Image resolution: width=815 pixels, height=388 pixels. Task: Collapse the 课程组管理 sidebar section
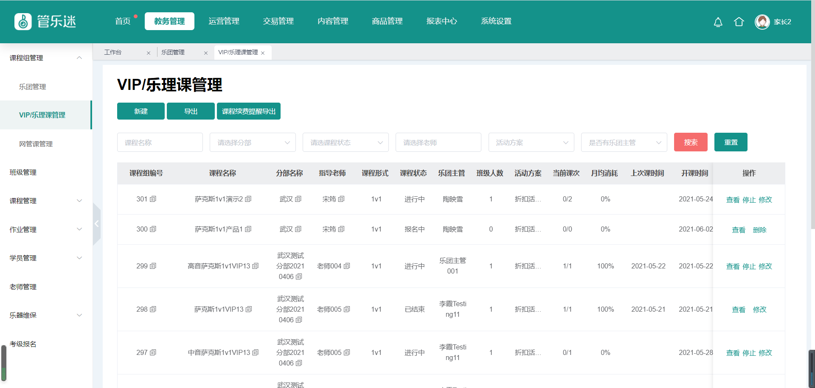click(x=79, y=58)
